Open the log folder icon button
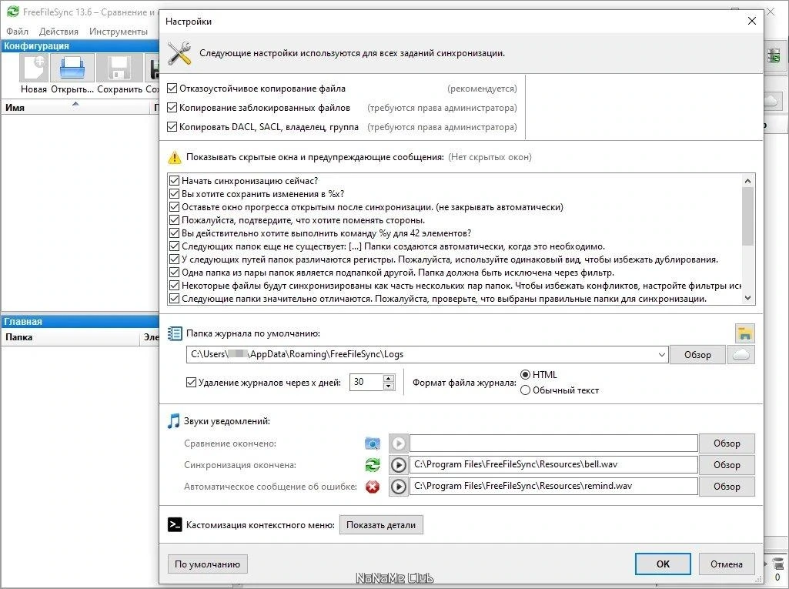Screen dimensions: 789x589 click(x=744, y=333)
